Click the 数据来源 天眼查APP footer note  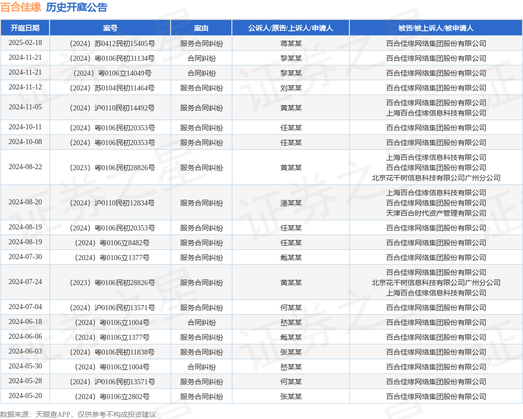point(78,414)
